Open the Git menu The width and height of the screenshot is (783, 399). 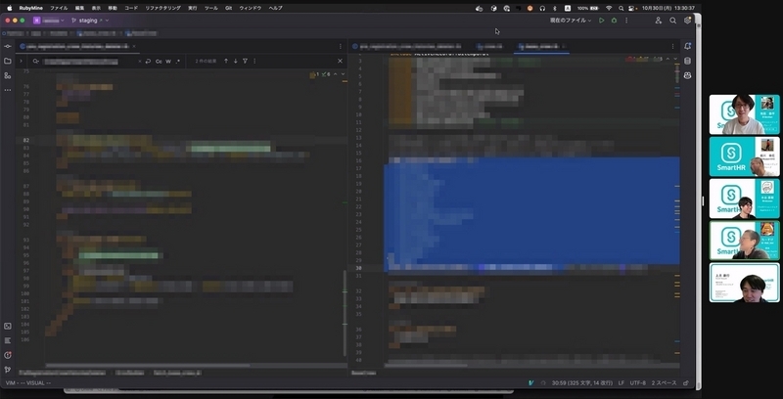tap(228, 8)
